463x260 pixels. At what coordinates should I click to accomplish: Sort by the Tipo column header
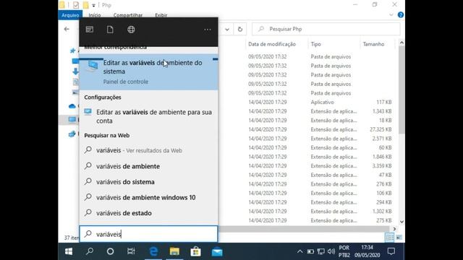[315, 44]
